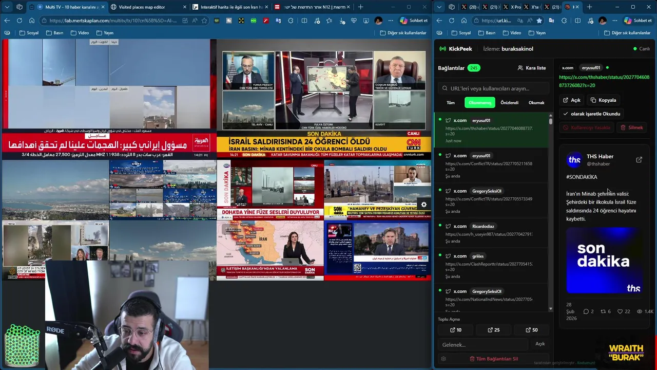The height and width of the screenshot is (370, 657).
Task: Open Sosyal bookmarks folder in right browser
Action: [x=461, y=32]
